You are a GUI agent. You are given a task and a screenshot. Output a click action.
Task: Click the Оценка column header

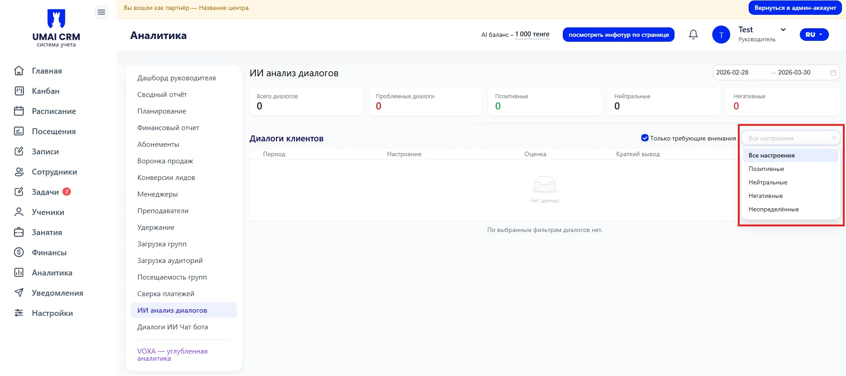point(535,154)
